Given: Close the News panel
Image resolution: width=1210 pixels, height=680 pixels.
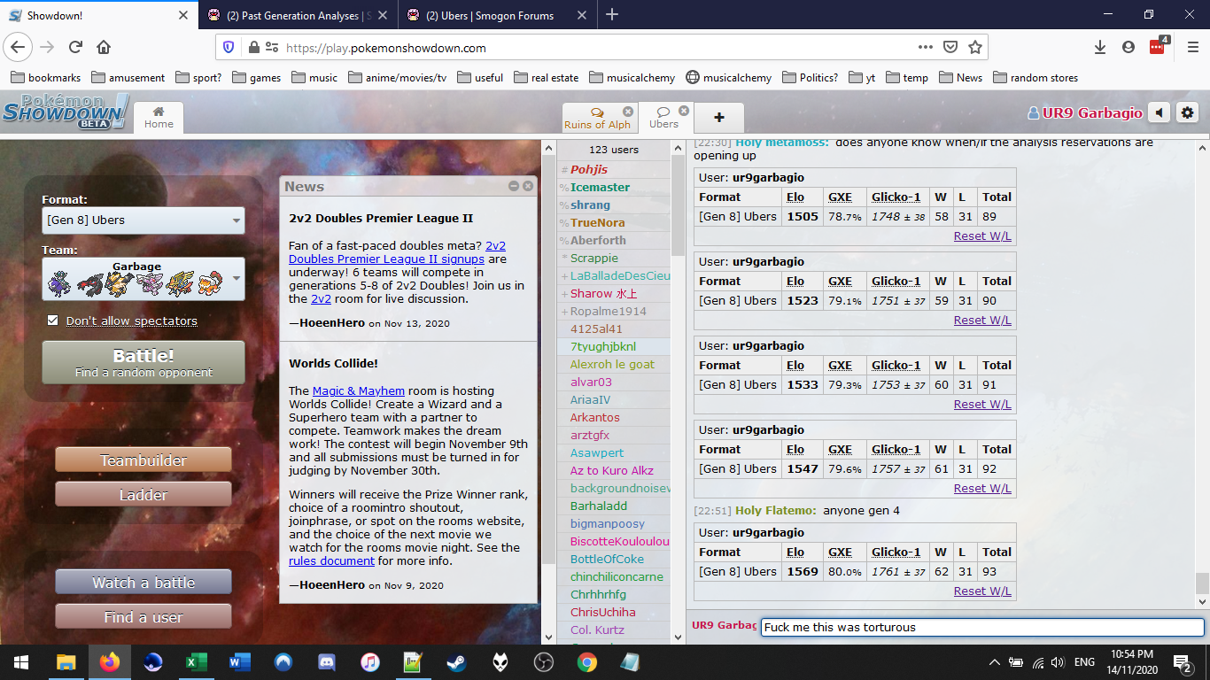Looking at the screenshot, I should 528,186.
